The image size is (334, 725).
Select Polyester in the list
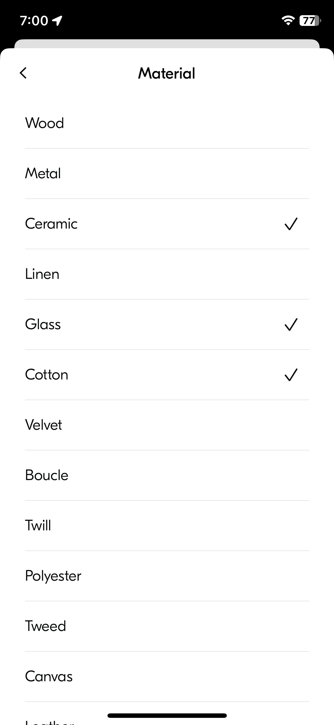[167, 576]
